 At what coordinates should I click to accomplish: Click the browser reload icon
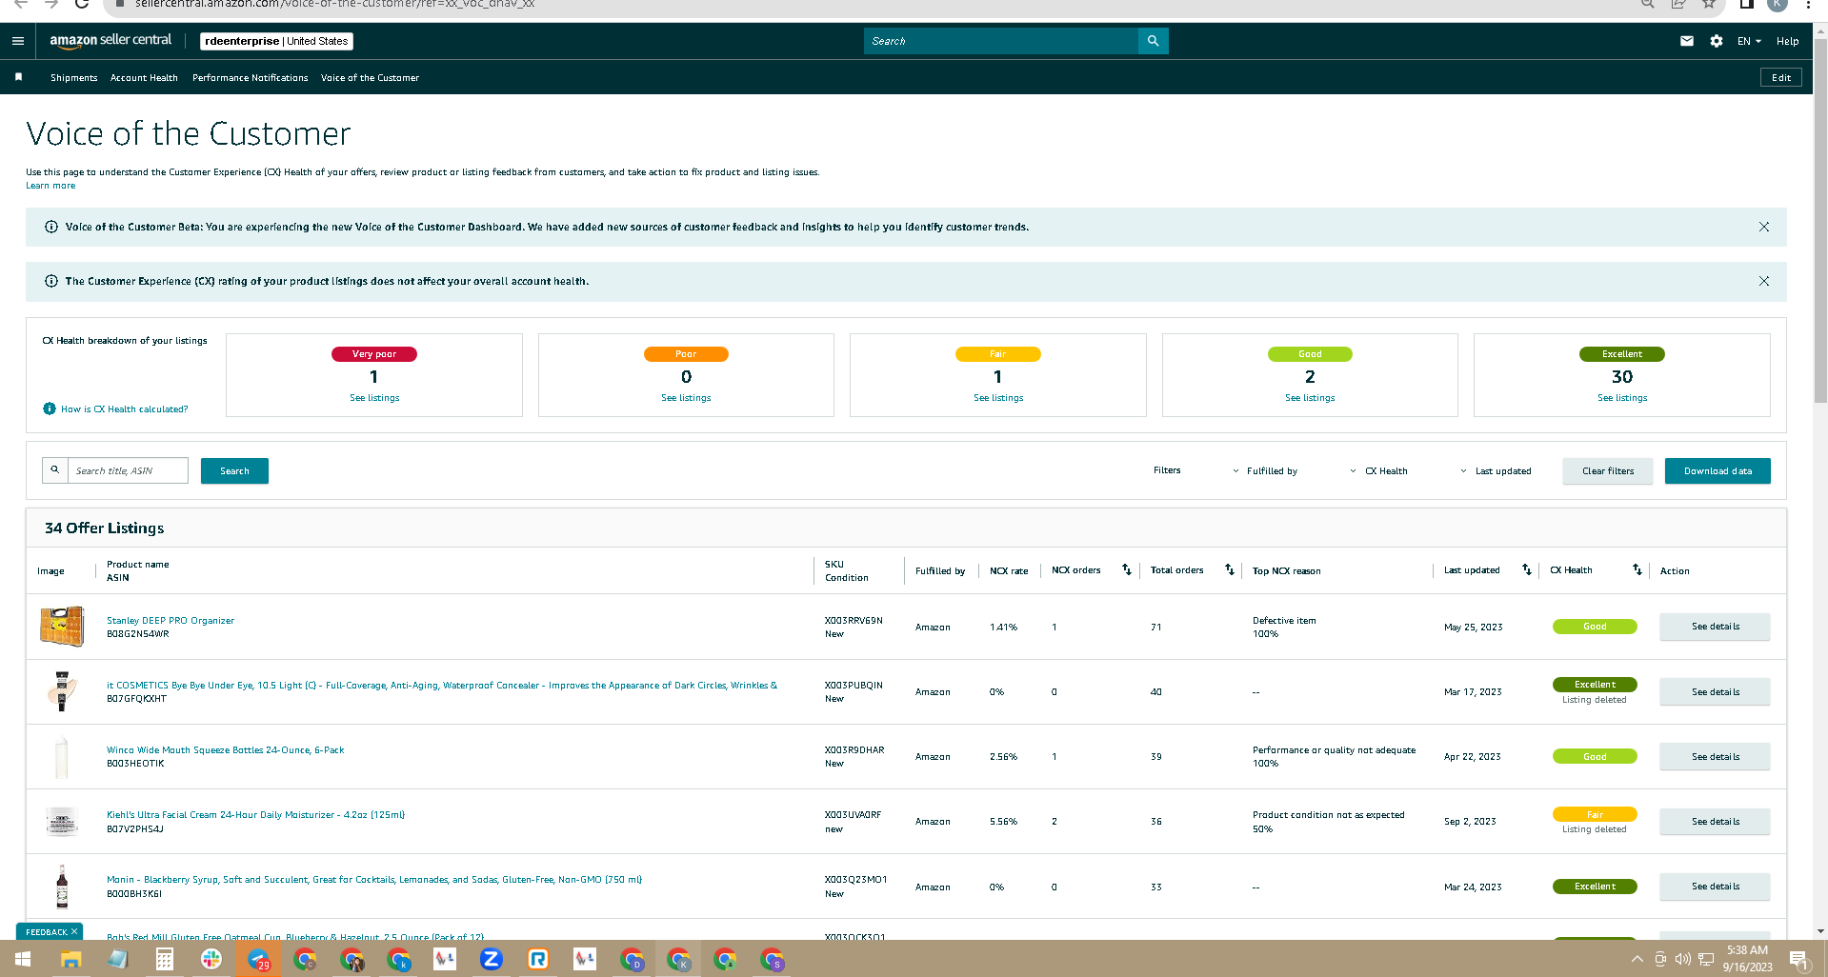[82, 4]
